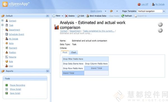Click the Edit pencil icon in toolbar
The width and height of the screenshot is (168, 102).
(78, 16)
